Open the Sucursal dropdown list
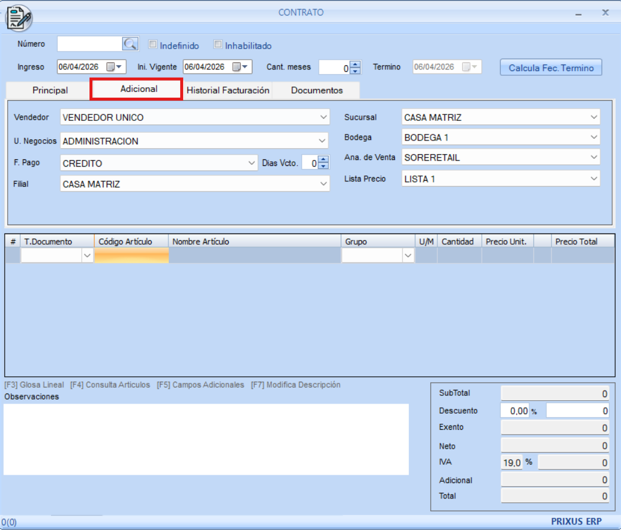Image resolution: width=621 pixels, height=531 pixels. pos(594,117)
